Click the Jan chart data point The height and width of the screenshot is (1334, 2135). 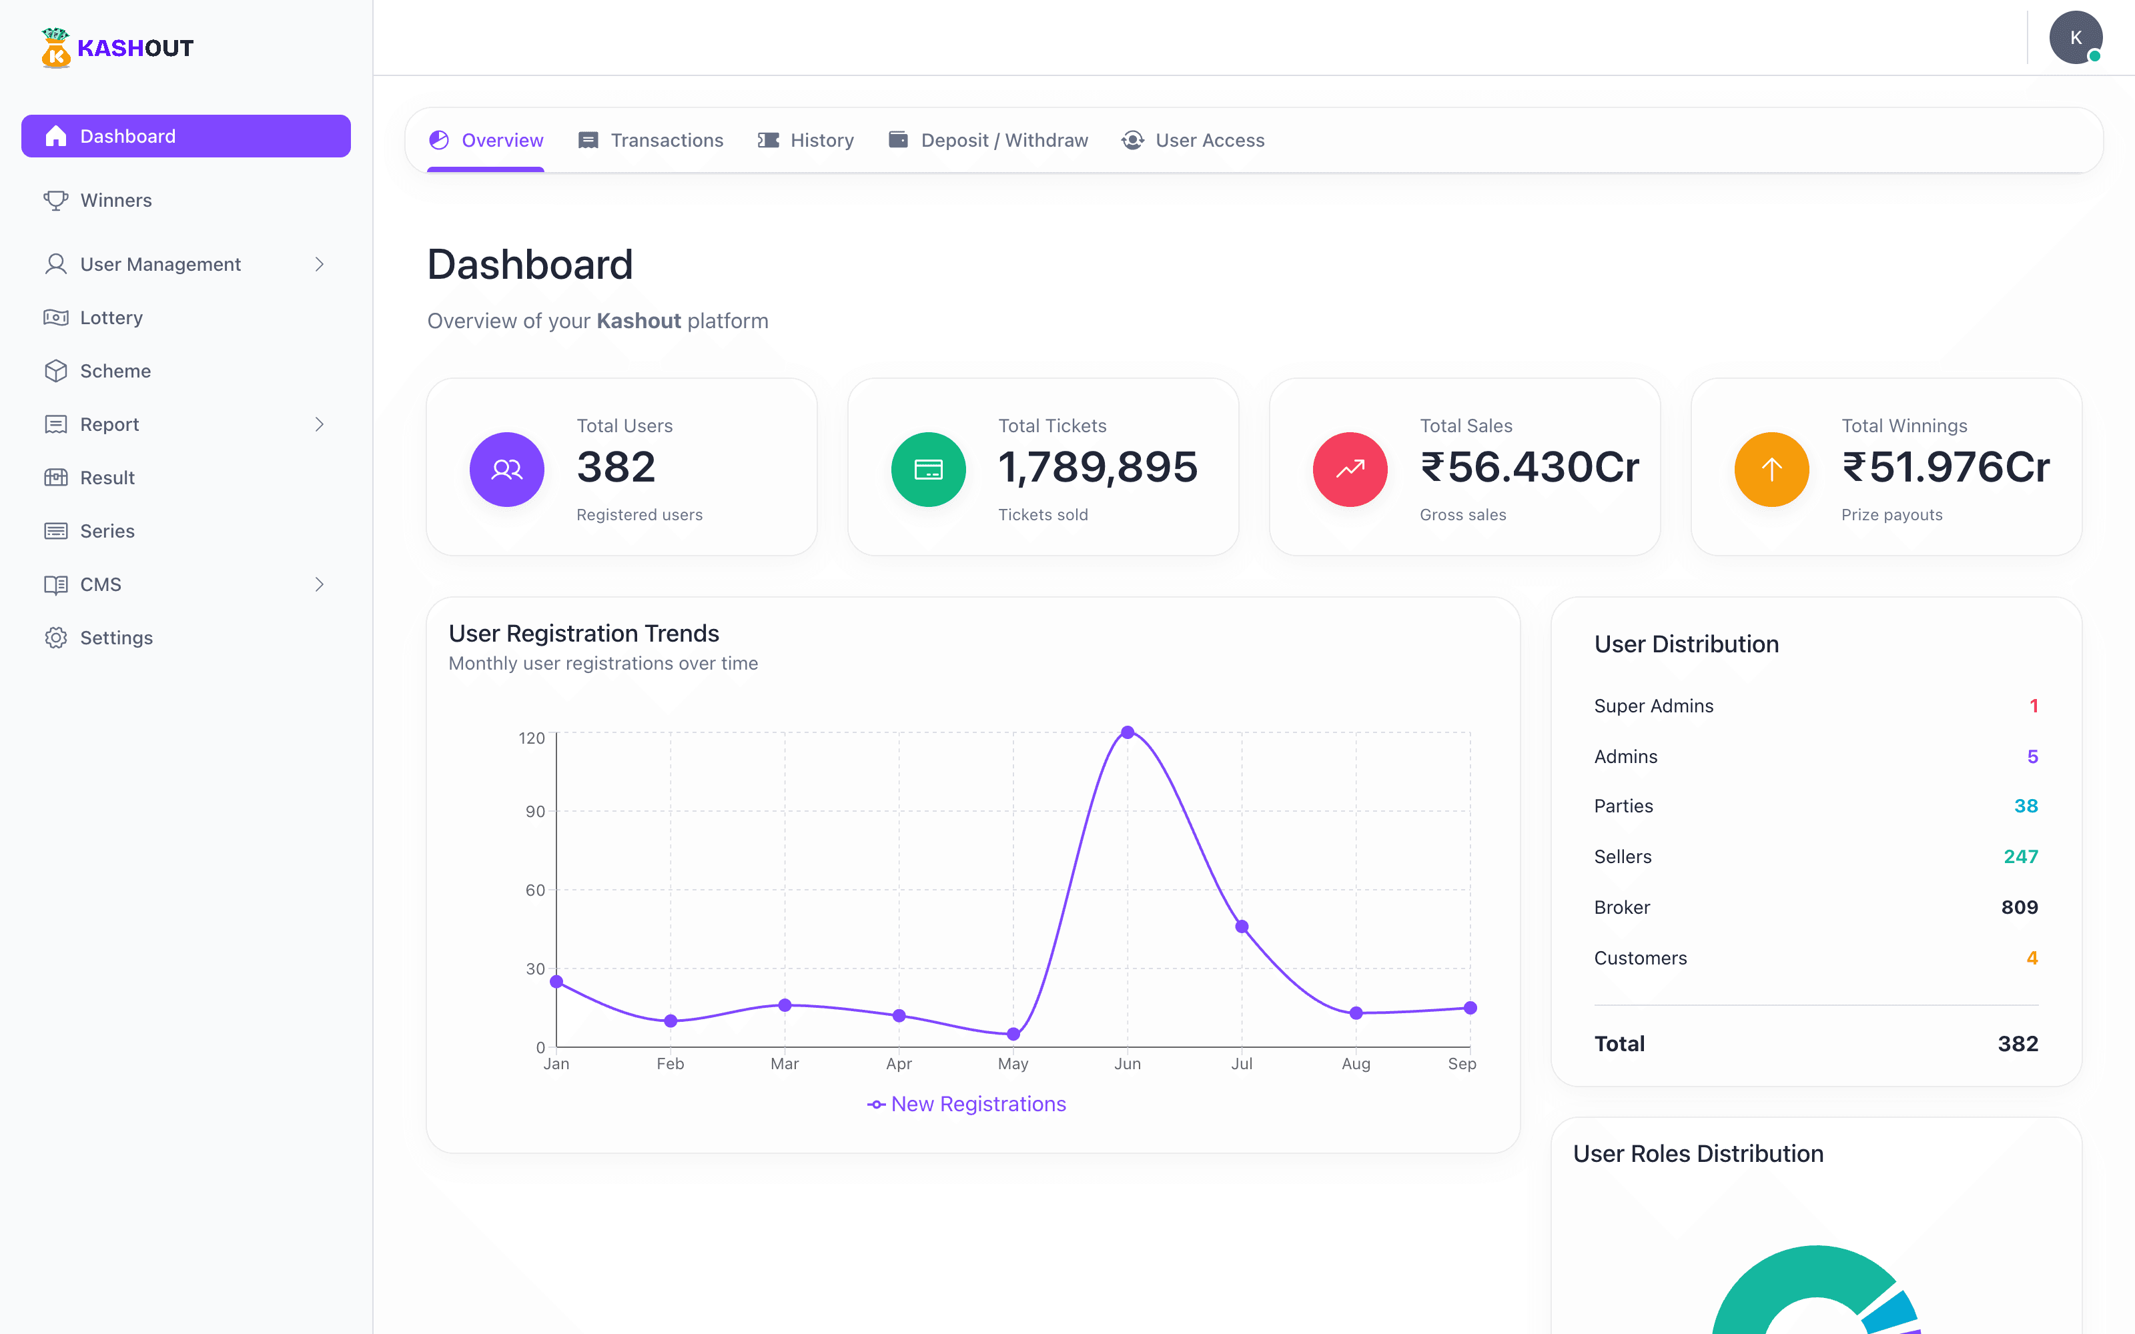point(556,981)
